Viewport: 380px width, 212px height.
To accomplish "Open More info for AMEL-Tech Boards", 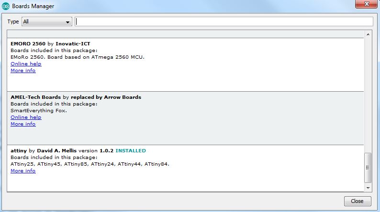I will 23,124.
